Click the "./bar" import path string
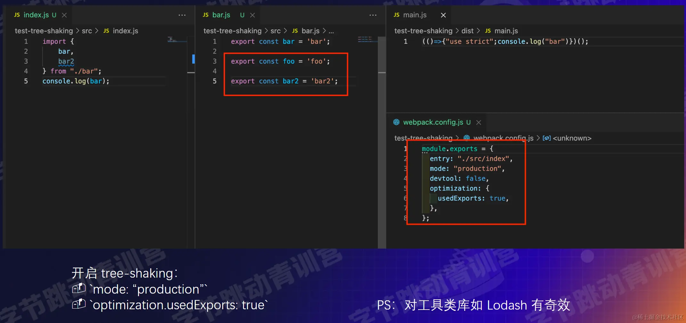This screenshot has height=323, width=686. [84, 71]
